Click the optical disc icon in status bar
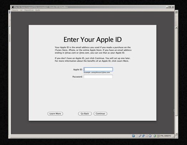Screen dimensions: 187x145 tap(137, 136)
